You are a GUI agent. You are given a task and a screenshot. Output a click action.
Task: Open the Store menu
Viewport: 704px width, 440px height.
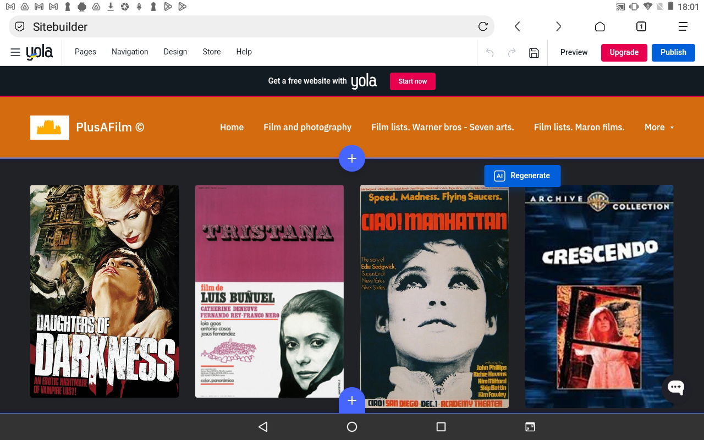[x=212, y=52]
